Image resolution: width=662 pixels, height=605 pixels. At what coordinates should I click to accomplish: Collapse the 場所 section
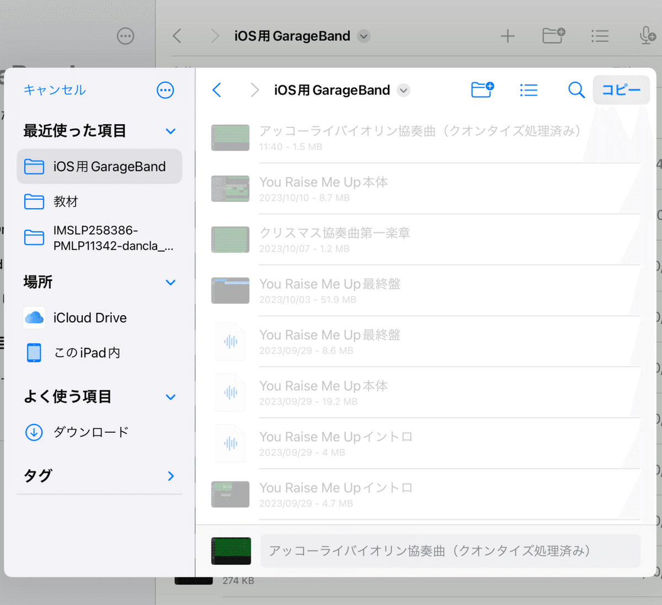tap(171, 283)
